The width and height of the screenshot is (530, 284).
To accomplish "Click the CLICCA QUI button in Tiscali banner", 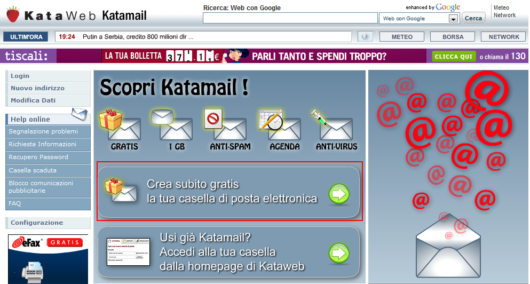I will [x=454, y=57].
